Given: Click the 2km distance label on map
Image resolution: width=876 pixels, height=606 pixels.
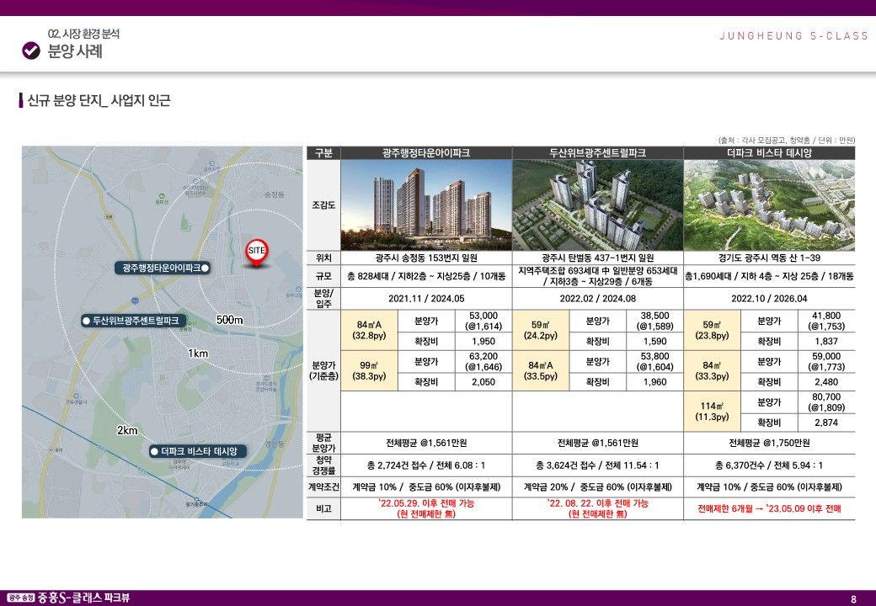Looking at the screenshot, I should (x=127, y=430).
